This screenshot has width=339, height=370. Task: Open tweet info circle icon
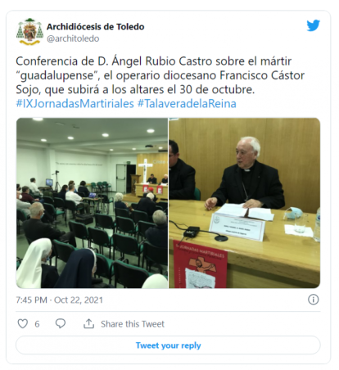pos(313,300)
